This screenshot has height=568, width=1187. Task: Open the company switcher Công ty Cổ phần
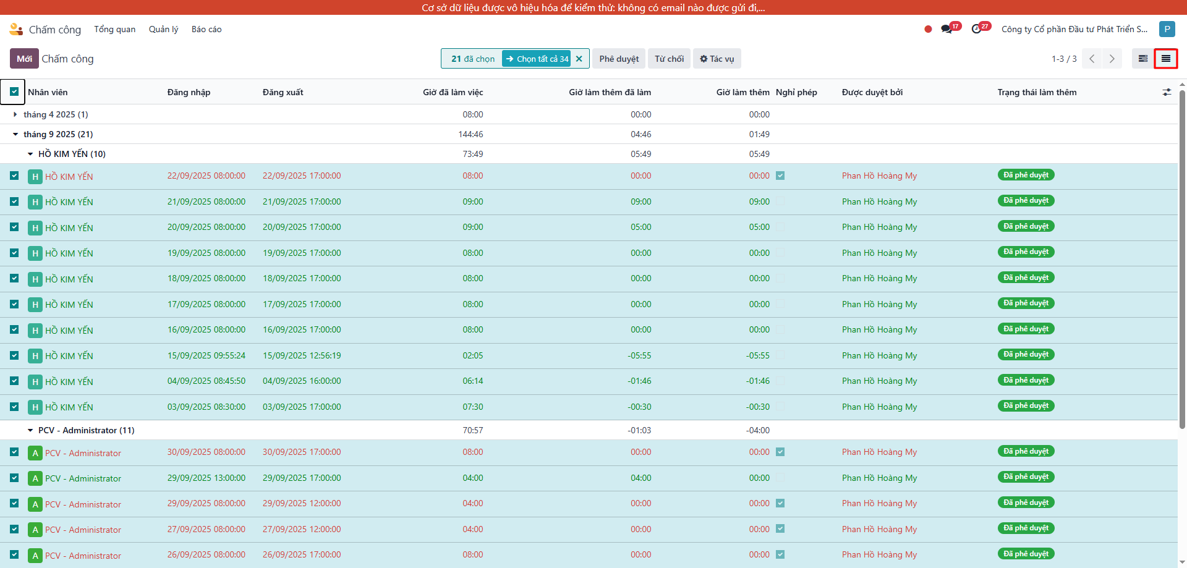[x=1074, y=29]
